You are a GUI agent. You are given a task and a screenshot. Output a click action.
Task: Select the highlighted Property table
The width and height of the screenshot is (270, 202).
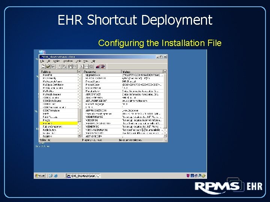point(59,123)
